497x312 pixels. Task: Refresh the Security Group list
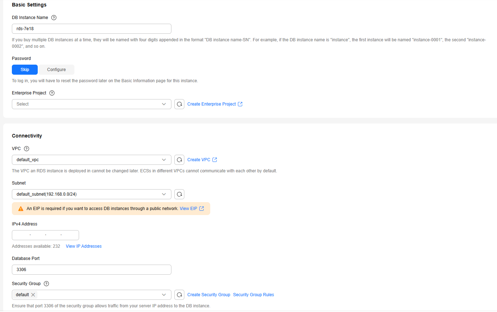click(179, 295)
